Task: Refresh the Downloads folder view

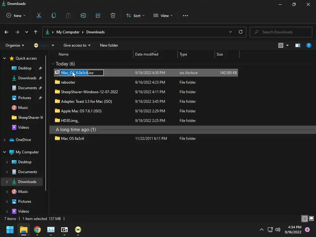Action: click(x=241, y=32)
